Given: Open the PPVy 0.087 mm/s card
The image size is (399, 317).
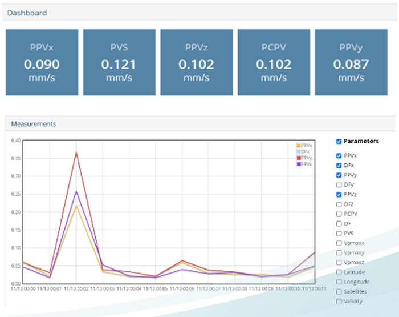Looking at the screenshot, I should pyautogui.click(x=352, y=62).
